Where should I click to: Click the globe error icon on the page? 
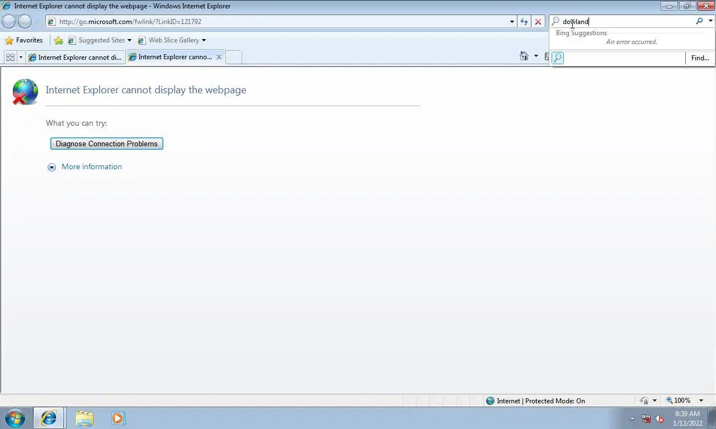click(x=25, y=92)
